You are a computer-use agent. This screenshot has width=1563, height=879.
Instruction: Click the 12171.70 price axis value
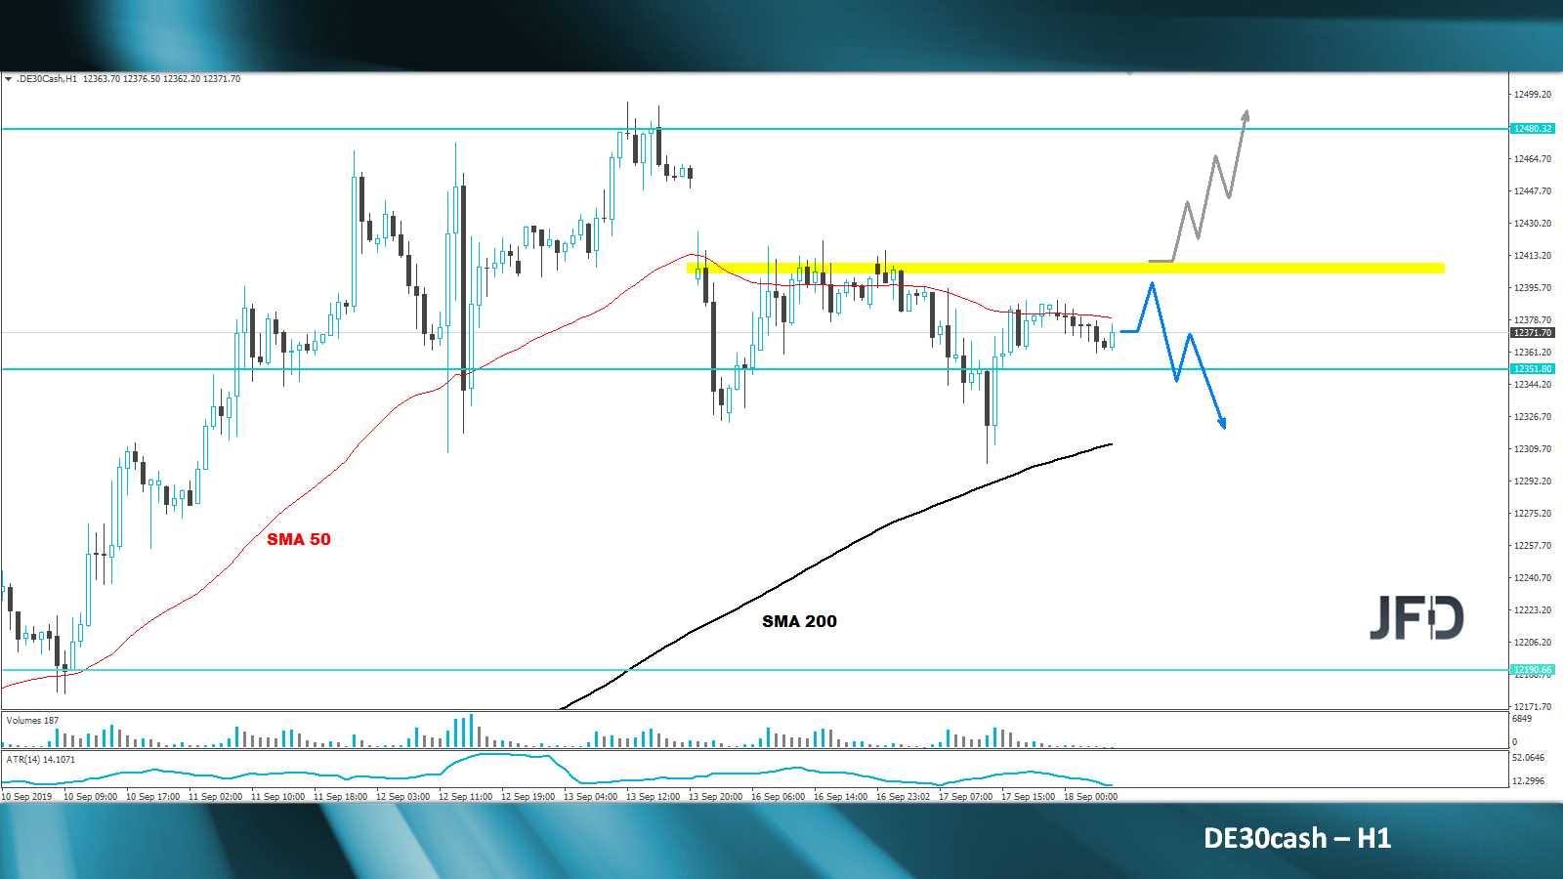click(x=1533, y=707)
